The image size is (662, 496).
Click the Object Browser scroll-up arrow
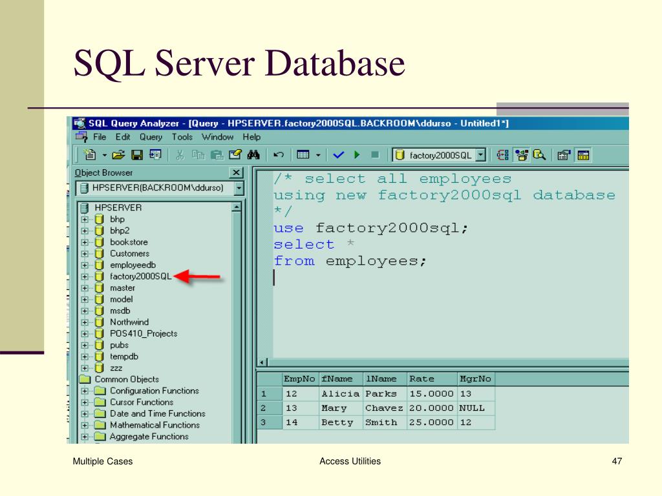(237, 207)
